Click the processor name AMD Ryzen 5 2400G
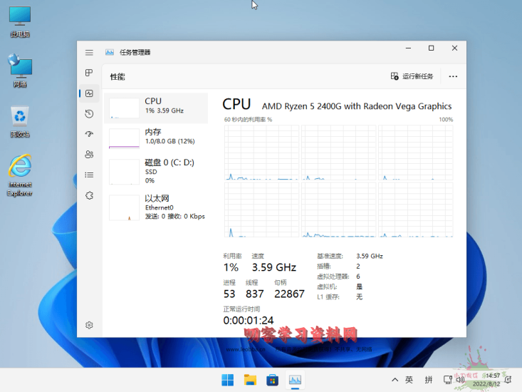The height and width of the screenshot is (392, 522). (357, 106)
